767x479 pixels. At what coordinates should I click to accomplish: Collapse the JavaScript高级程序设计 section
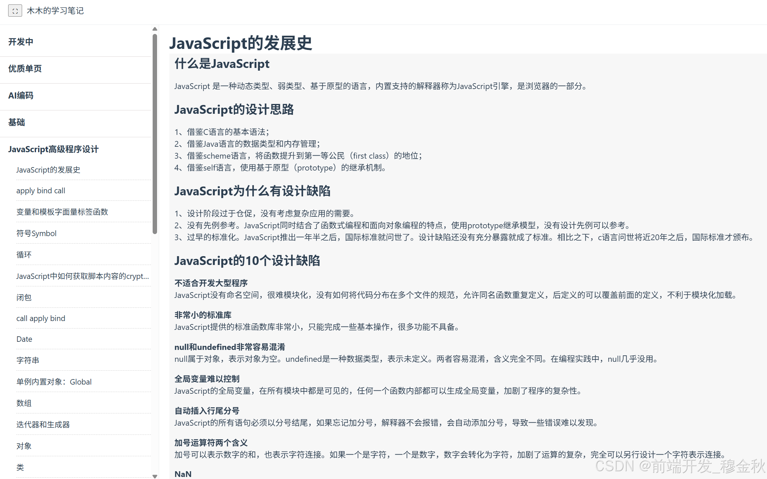53,149
